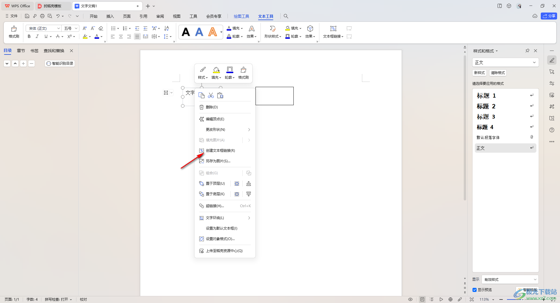The width and height of the screenshot is (560, 303).
Task: Click the search magnifier icon
Action: [286, 16]
